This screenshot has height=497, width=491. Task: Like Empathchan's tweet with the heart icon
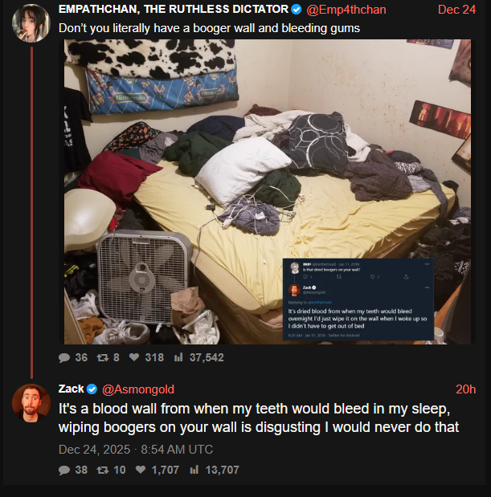[134, 357]
